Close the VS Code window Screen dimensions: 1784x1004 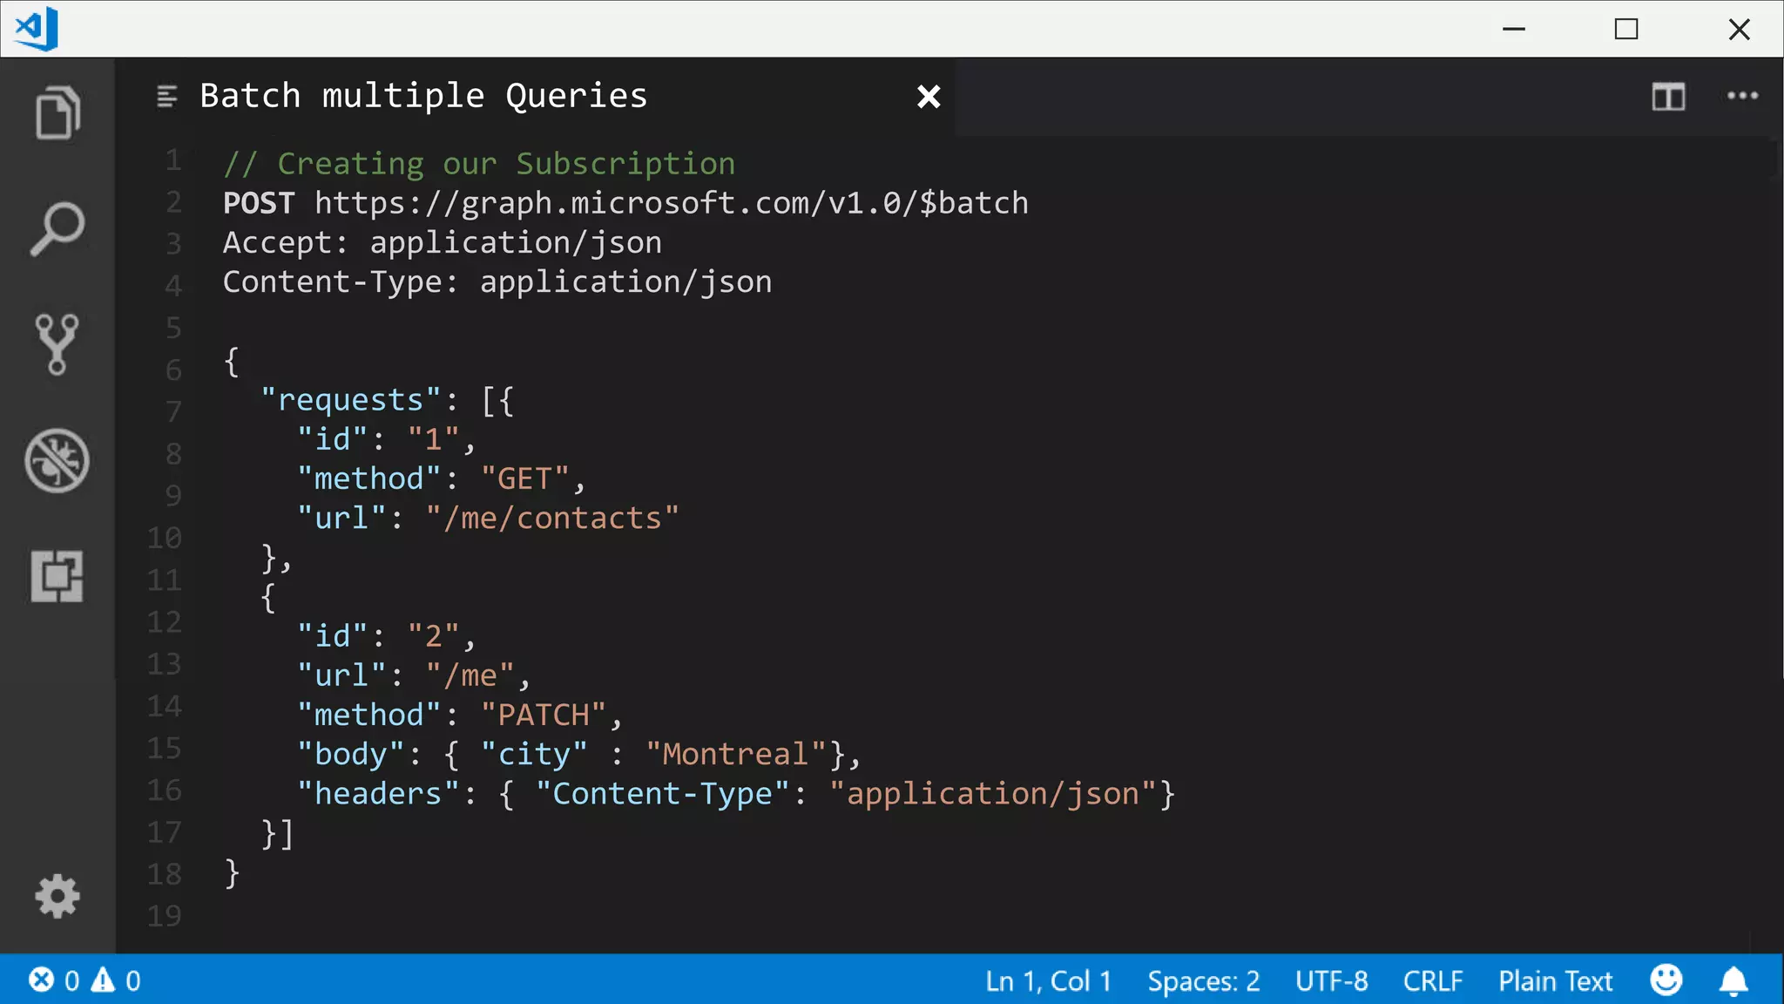tap(1739, 29)
